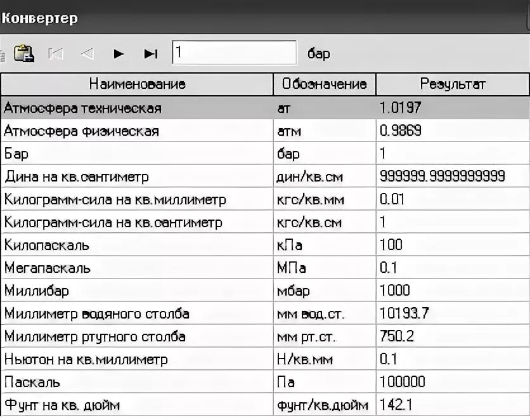Sort by the Наименование column header
Image resolution: width=530 pixels, height=420 pixels.
(137, 84)
